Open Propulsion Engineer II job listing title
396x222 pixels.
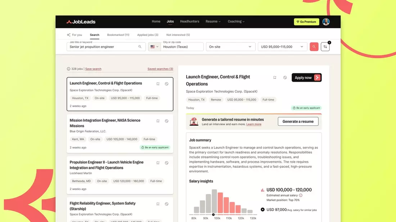(107, 165)
